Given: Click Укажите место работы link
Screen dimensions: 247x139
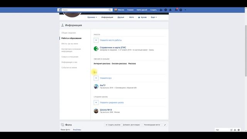Looking at the screenshot, I should click(x=111, y=40).
